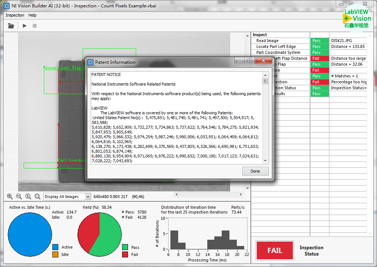
Task: Click the NI Vision Builder title bar icon
Action: (6, 5)
